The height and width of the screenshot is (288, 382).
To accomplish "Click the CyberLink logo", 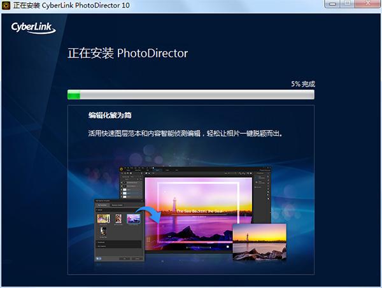I will coord(33,28).
